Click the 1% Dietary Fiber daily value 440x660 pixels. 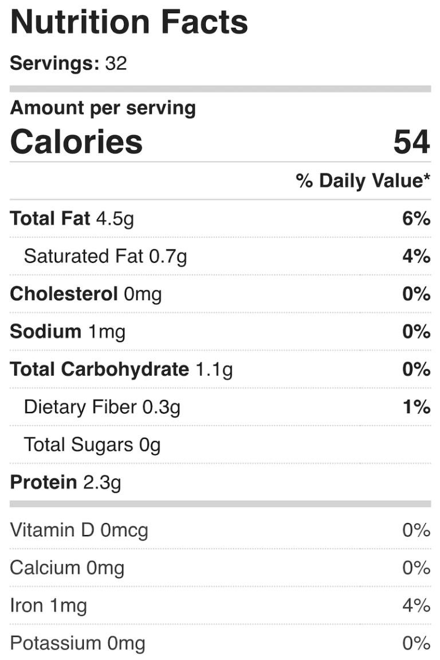pyautogui.click(x=416, y=407)
